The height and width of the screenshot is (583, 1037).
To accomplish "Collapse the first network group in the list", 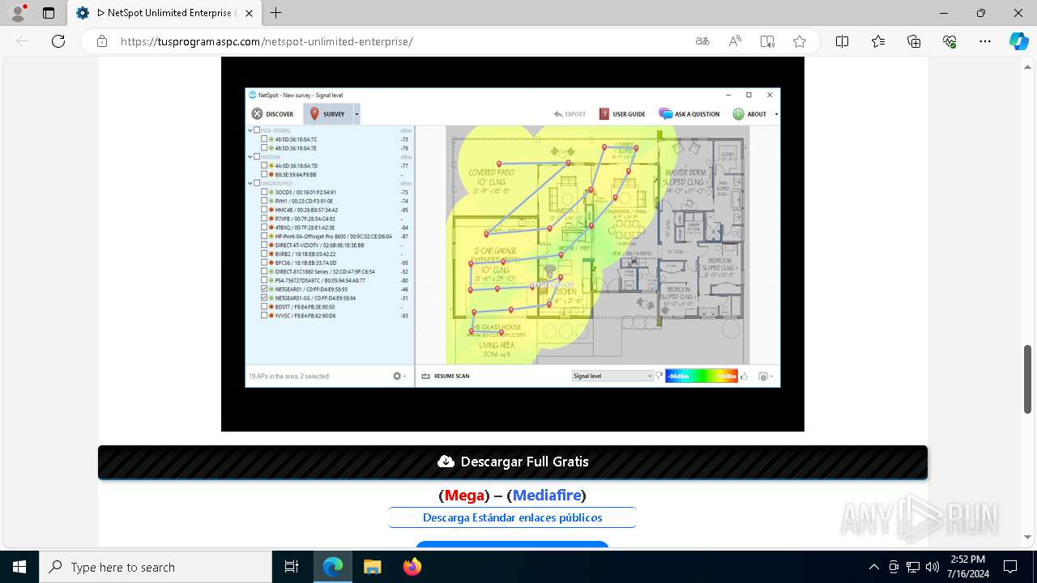I will (250, 130).
